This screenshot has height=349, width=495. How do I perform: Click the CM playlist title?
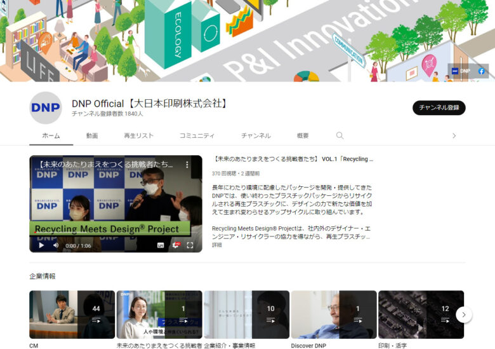tap(34, 346)
